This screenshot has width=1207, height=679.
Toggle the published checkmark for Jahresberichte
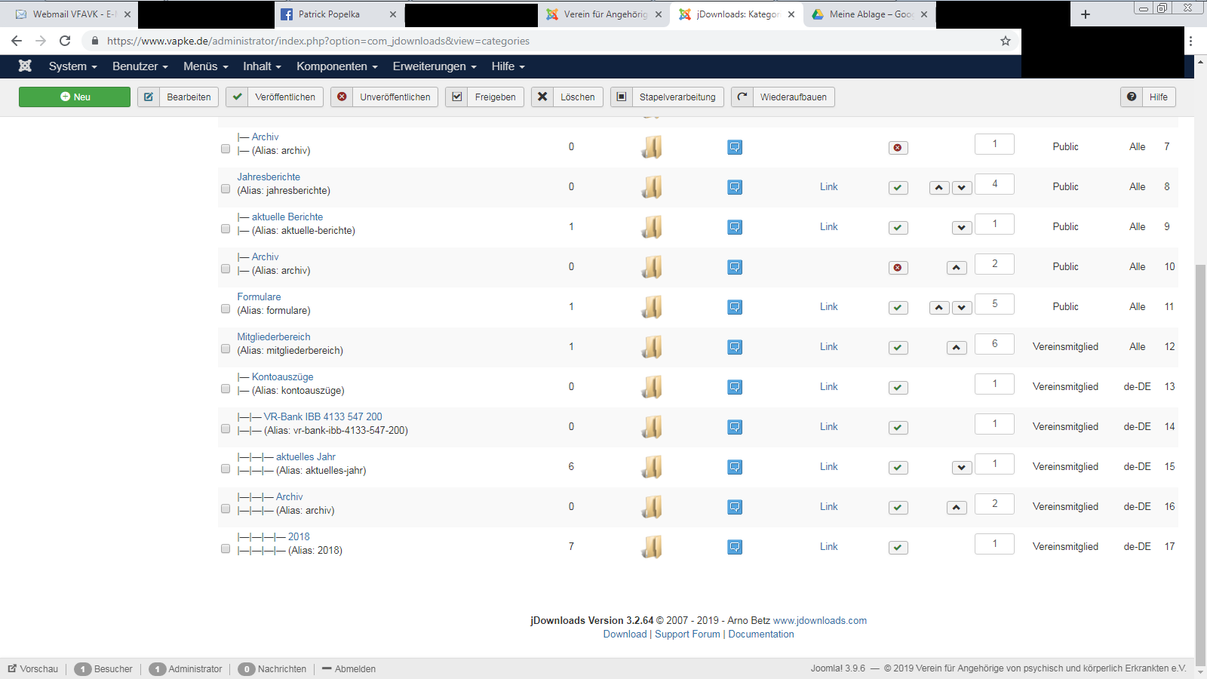[898, 188]
